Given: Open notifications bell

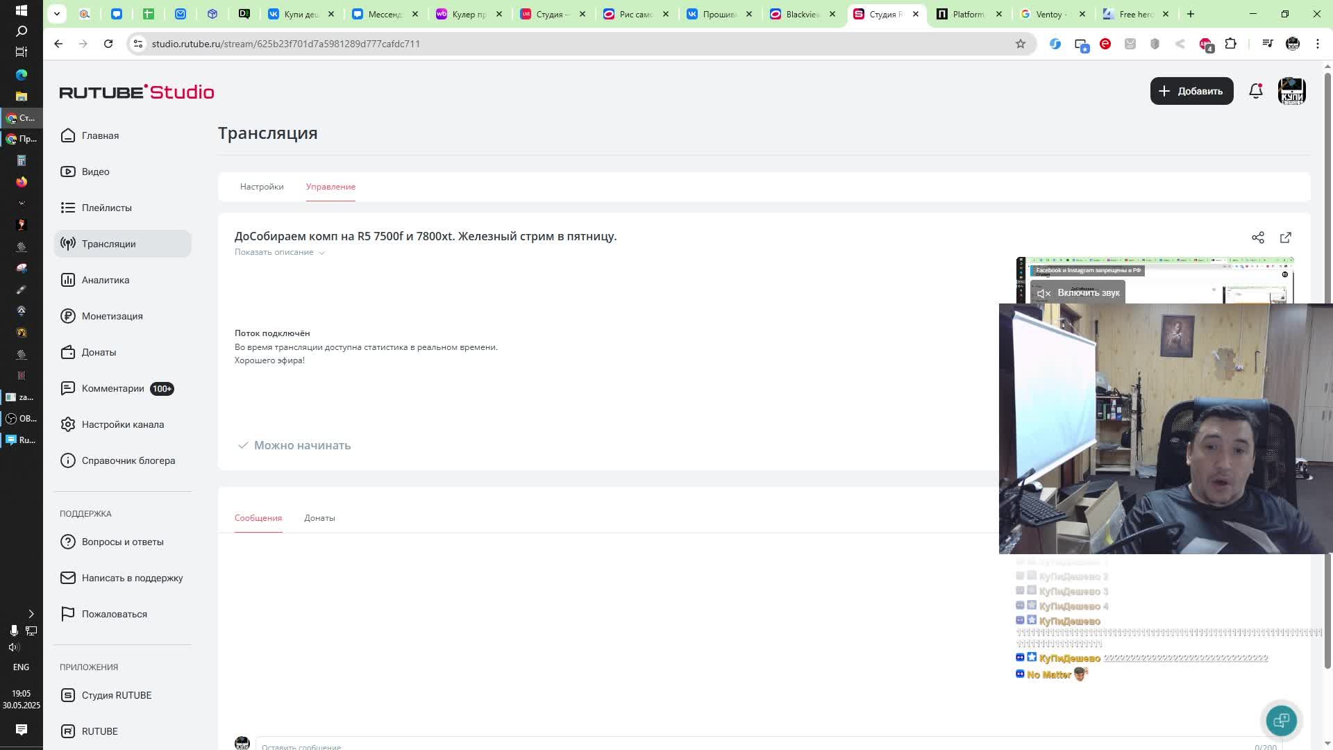Looking at the screenshot, I should click(x=1255, y=91).
